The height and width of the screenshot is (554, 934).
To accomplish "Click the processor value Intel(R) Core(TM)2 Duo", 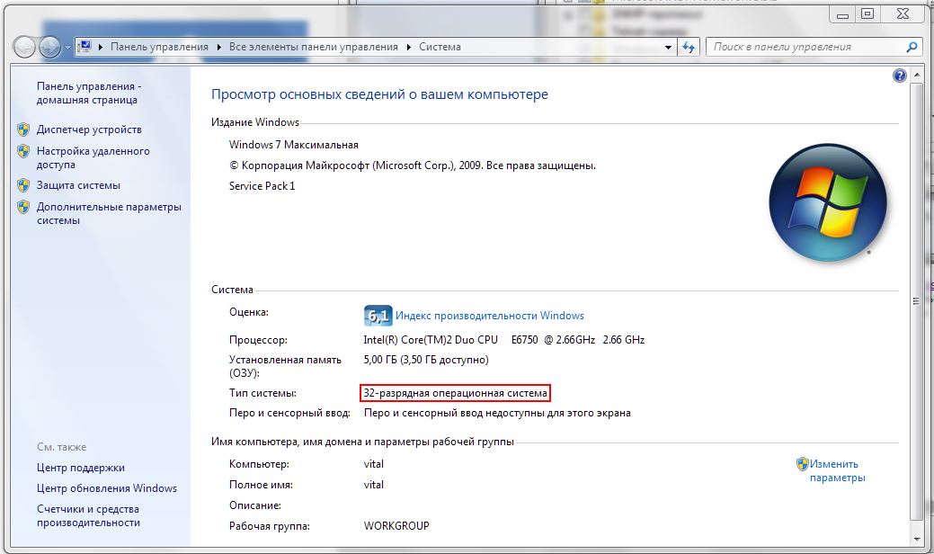I will 504,340.
